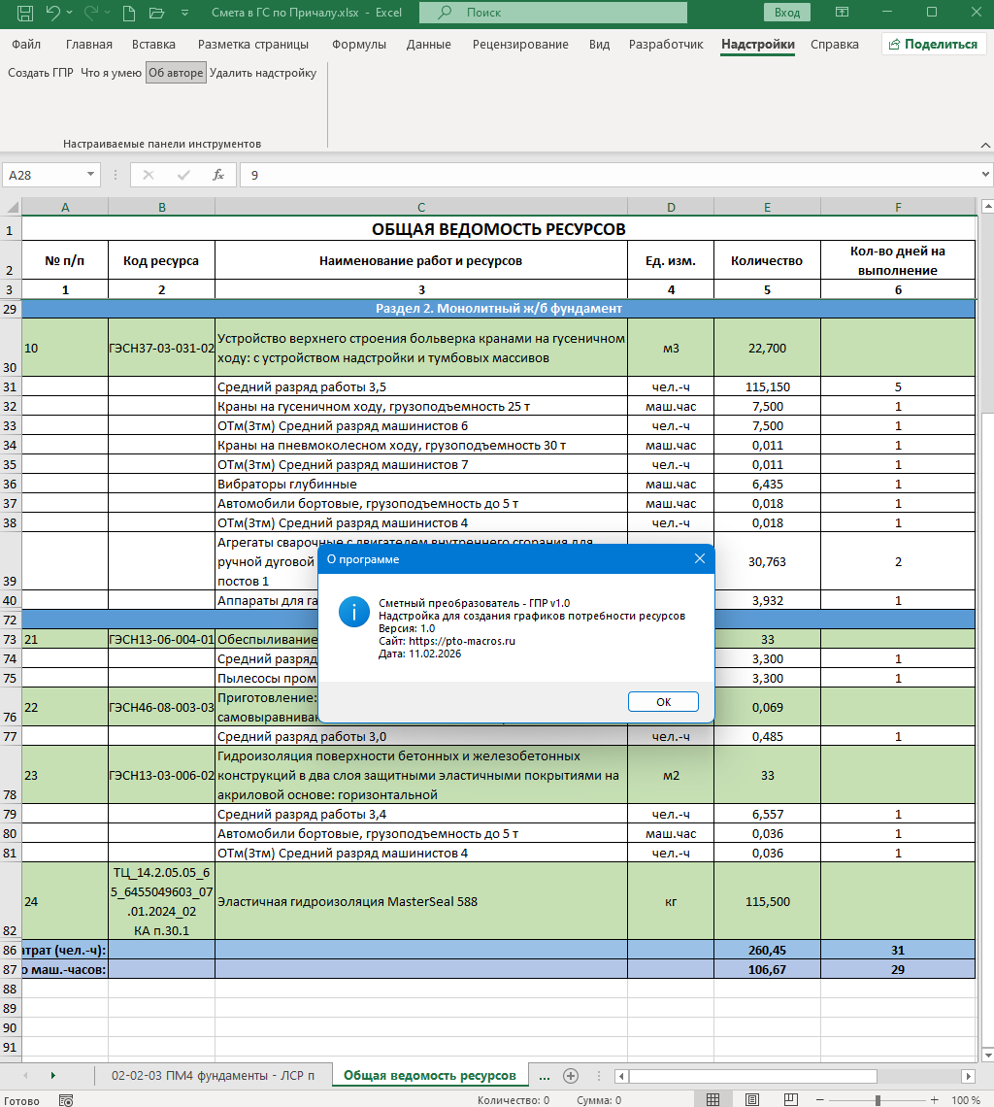Viewport: 994px width, 1107px height.
Task: Open the Insert Function fx dialog
Action: pyautogui.click(x=216, y=175)
